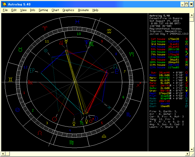Click the Part of Fortune glyph in chart
Viewport: 195px width, 157px height.
46,50
